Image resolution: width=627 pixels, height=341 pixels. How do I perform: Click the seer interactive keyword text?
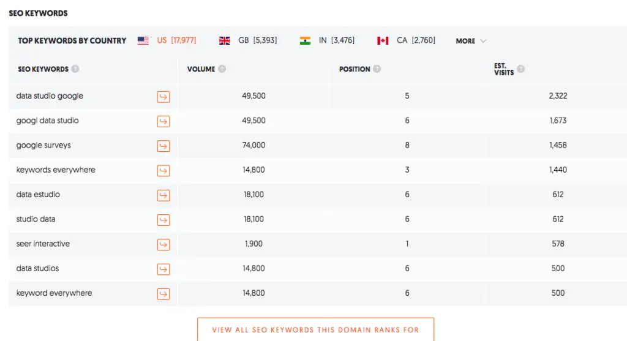tap(43, 244)
